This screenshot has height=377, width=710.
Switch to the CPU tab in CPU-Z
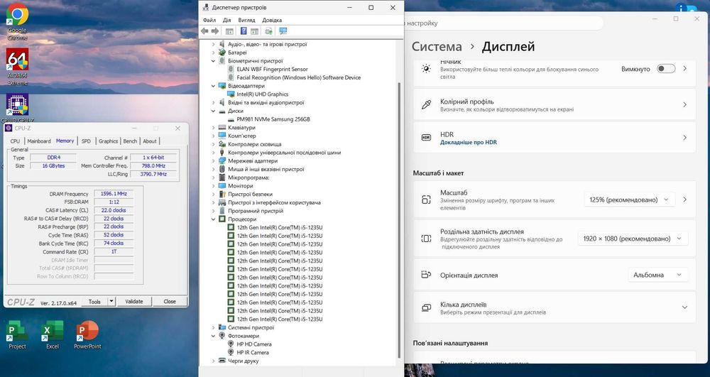pyautogui.click(x=15, y=141)
